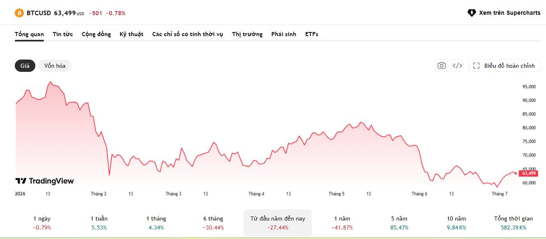
Task: Open the Tin tức tab
Action: pos(62,34)
